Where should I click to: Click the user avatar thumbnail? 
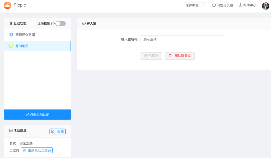pyautogui.click(x=265, y=6)
